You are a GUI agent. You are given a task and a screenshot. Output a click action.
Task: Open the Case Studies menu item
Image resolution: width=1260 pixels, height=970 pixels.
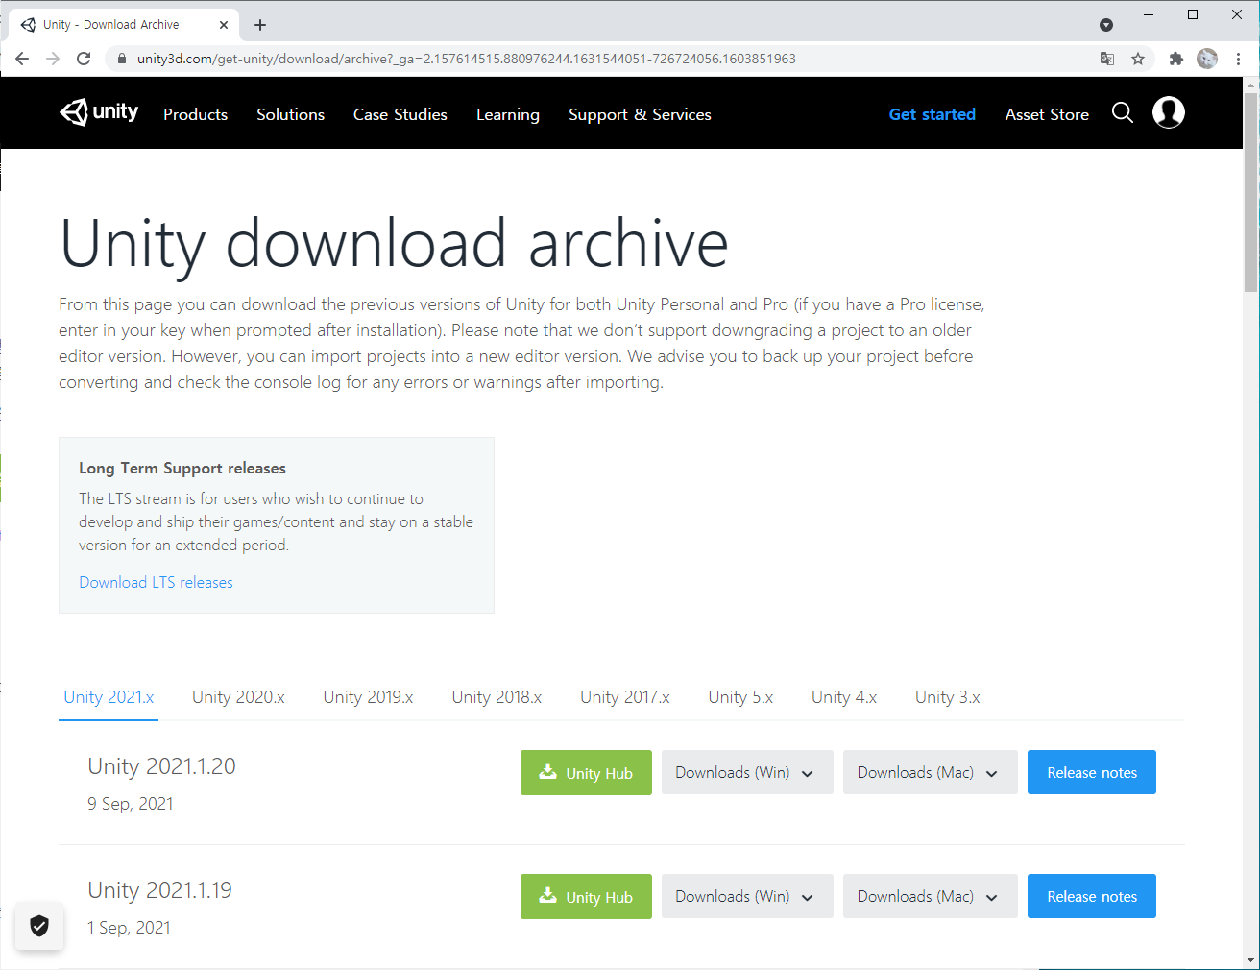point(400,114)
